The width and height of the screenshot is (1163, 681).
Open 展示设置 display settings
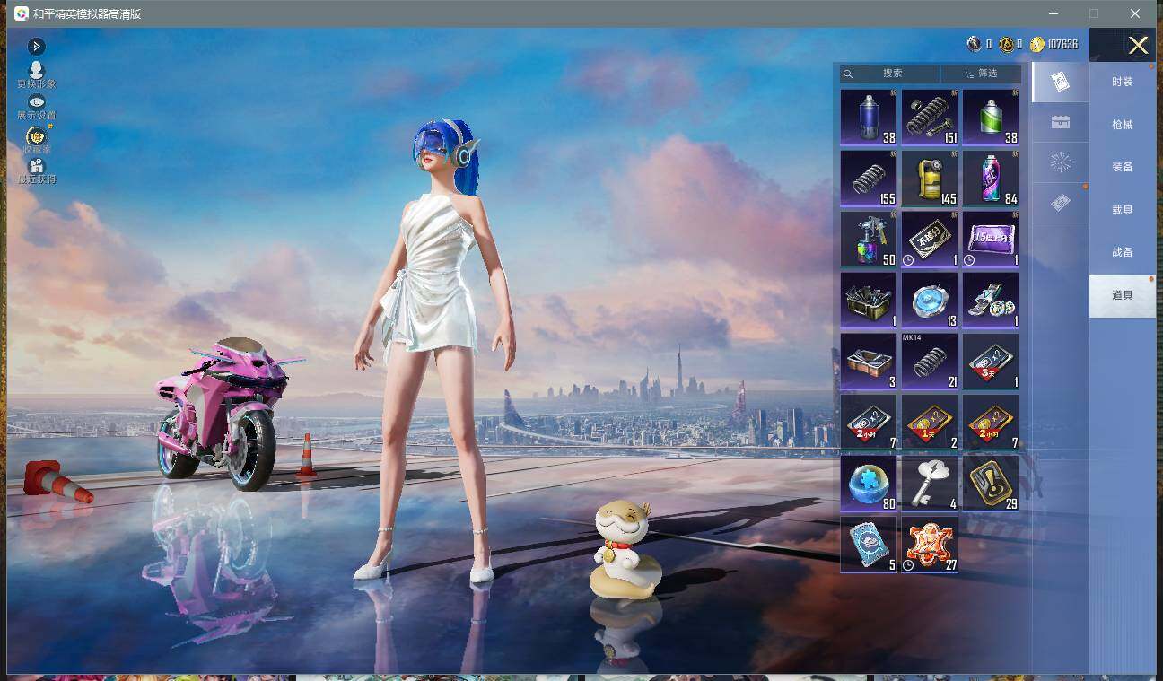(36, 108)
